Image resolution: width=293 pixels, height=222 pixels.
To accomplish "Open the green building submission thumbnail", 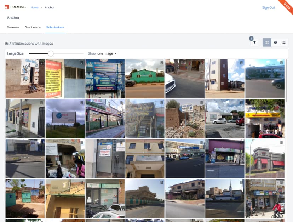I will [144, 79].
